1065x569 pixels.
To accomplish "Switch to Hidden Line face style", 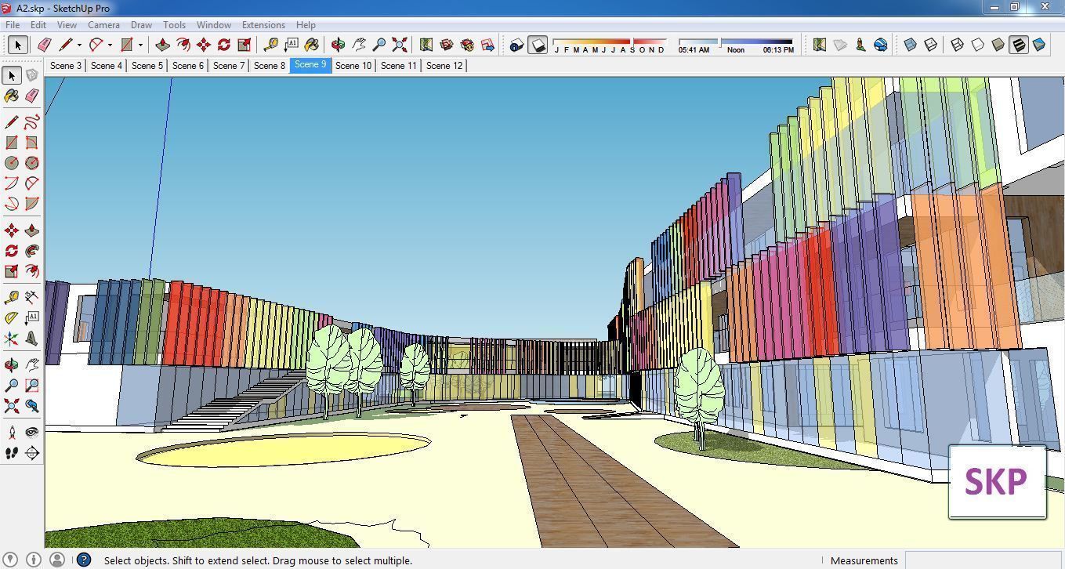I will 978,45.
